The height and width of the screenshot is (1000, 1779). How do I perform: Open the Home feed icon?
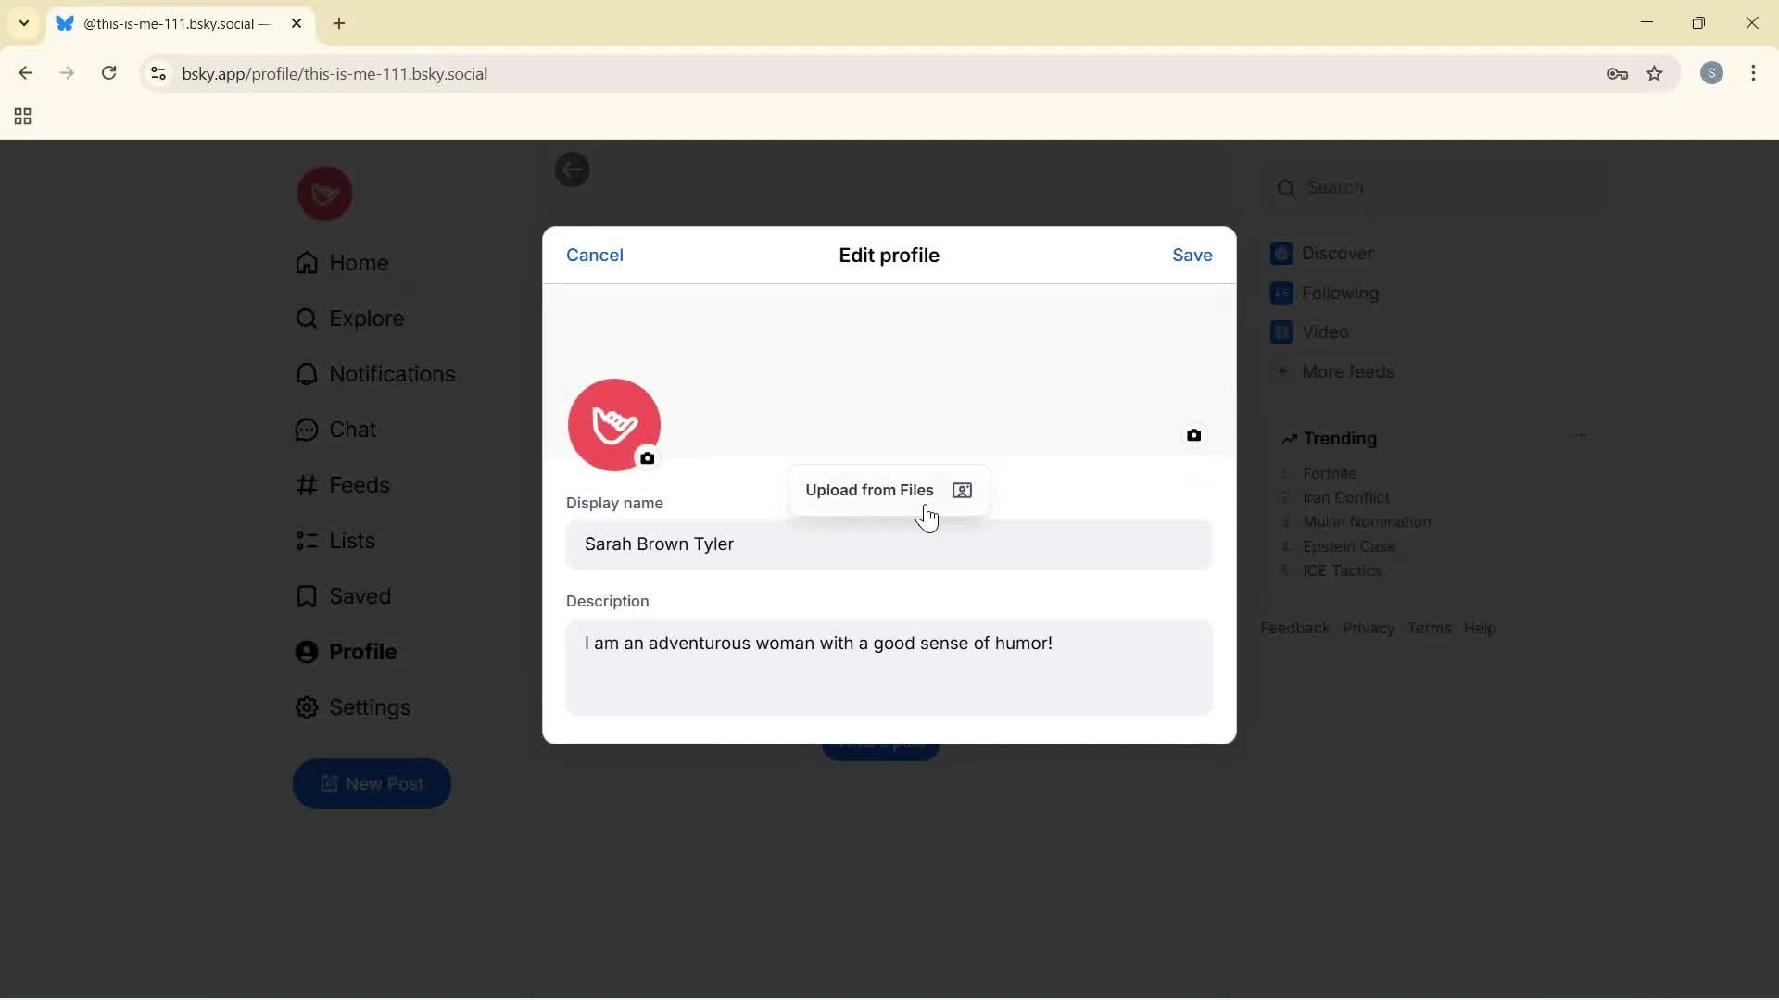point(306,263)
